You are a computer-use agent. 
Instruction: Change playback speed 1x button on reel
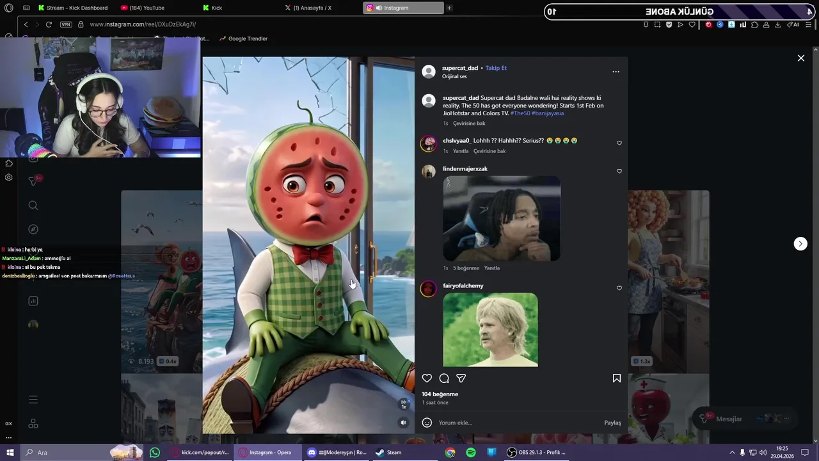404,404
